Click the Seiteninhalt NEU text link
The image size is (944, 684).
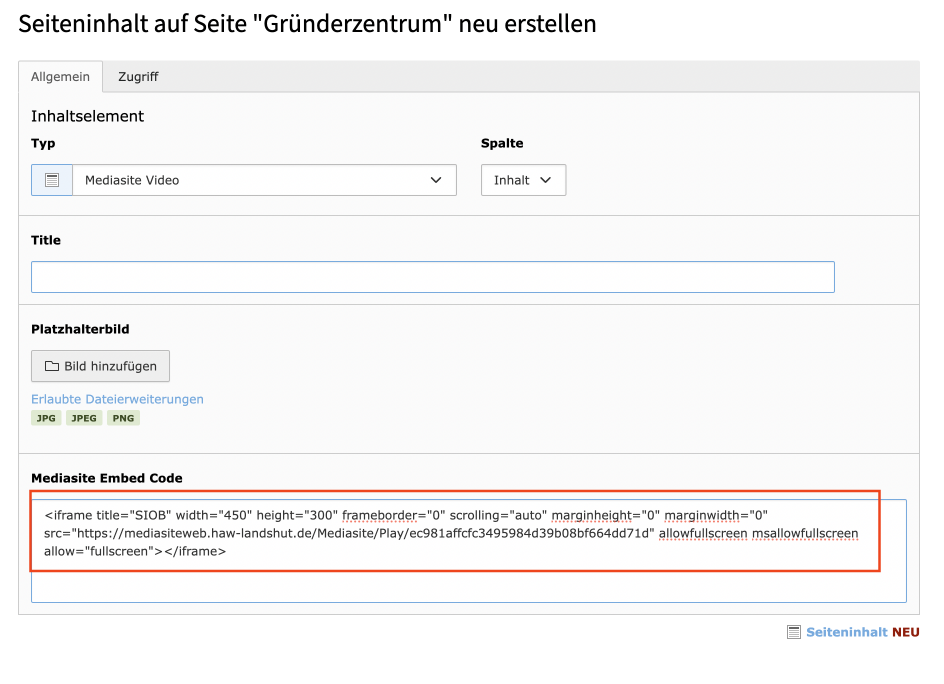[x=862, y=632]
